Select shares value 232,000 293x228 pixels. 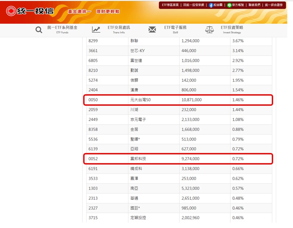tap(189, 110)
